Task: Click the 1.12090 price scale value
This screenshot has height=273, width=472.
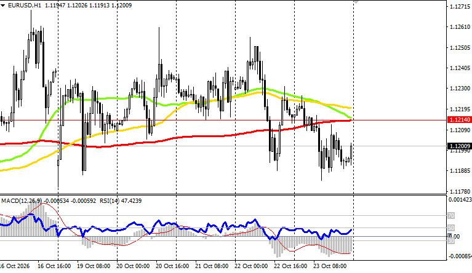Action: coord(460,130)
